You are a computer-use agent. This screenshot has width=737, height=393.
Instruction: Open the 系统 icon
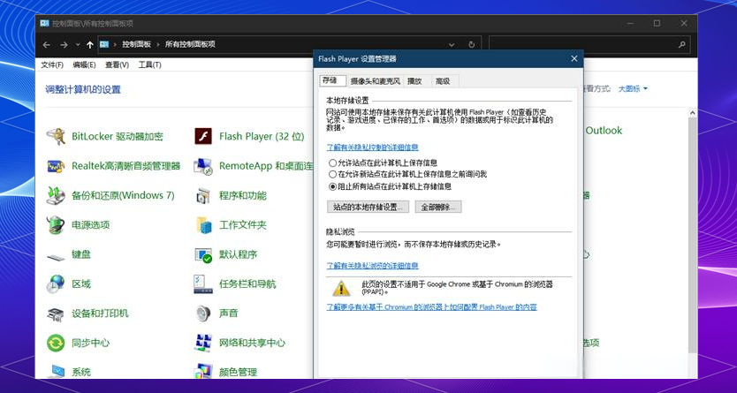click(x=56, y=372)
